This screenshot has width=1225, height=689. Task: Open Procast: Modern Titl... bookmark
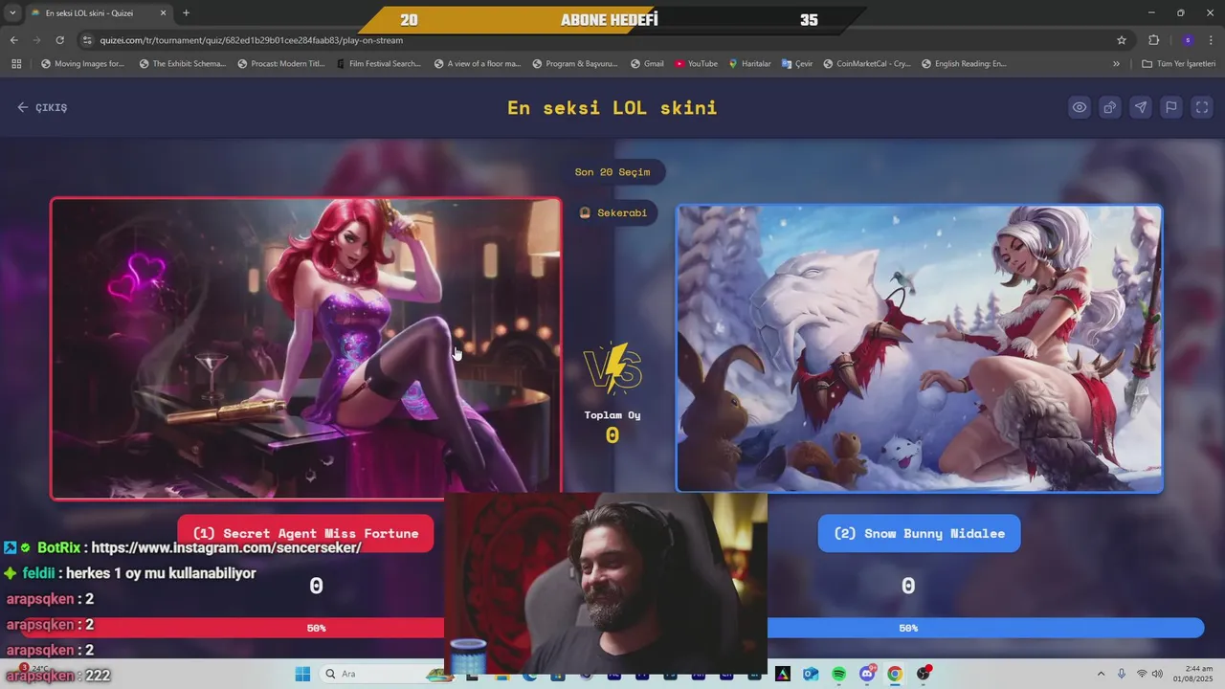coord(280,64)
